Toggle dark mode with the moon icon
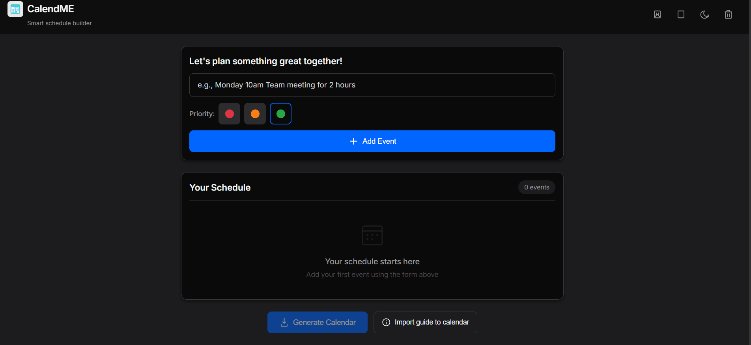Image resolution: width=751 pixels, height=345 pixels. pyautogui.click(x=704, y=15)
